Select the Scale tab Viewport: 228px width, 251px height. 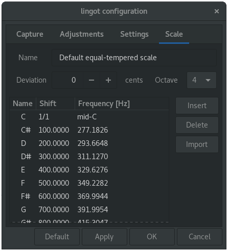[x=174, y=34]
